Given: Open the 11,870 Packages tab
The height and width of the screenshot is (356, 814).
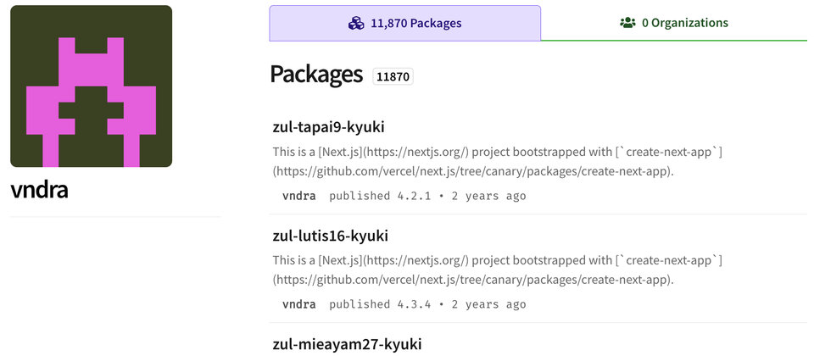Looking at the screenshot, I should [x=405, y=24].
